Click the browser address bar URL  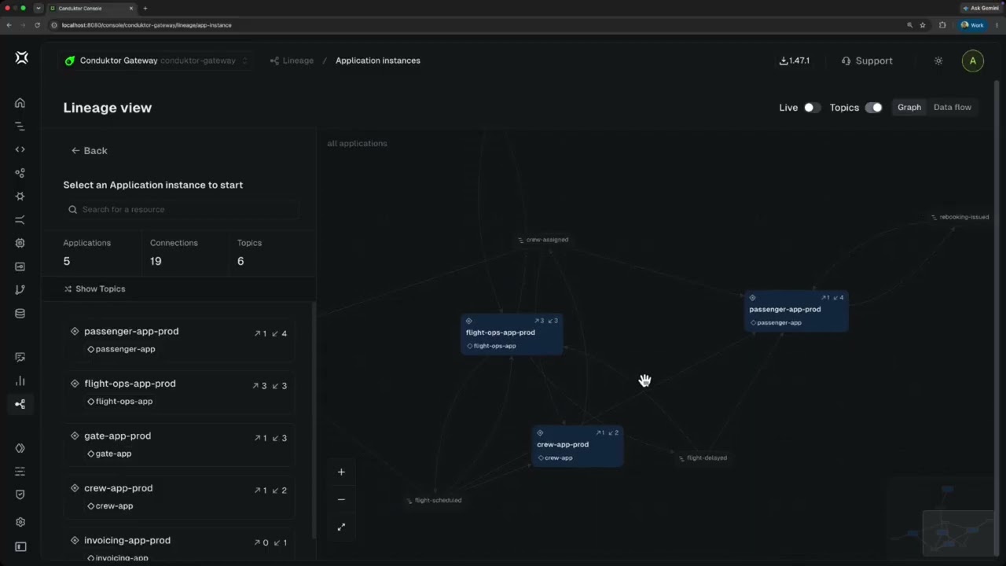click(x=146, y=25)
